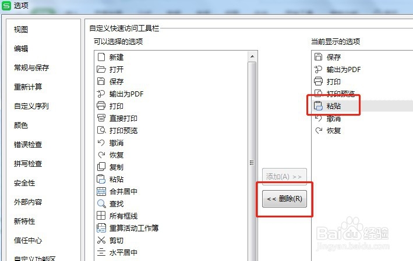Select the 重算活动工作簿 icon
The image size is (413, 261).
point(101,228)
